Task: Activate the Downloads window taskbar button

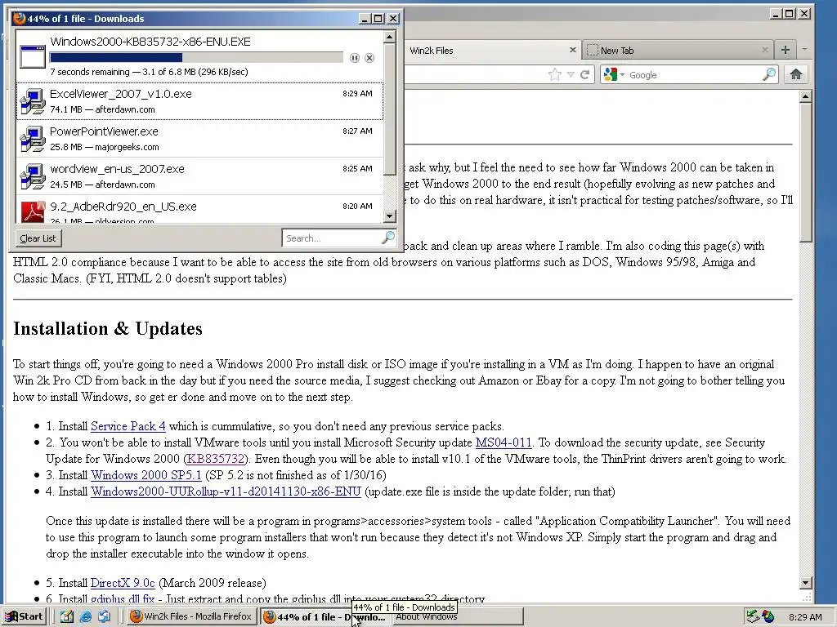Action: pos(325,617)
